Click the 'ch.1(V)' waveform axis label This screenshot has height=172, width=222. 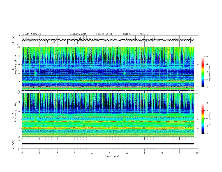13,40
